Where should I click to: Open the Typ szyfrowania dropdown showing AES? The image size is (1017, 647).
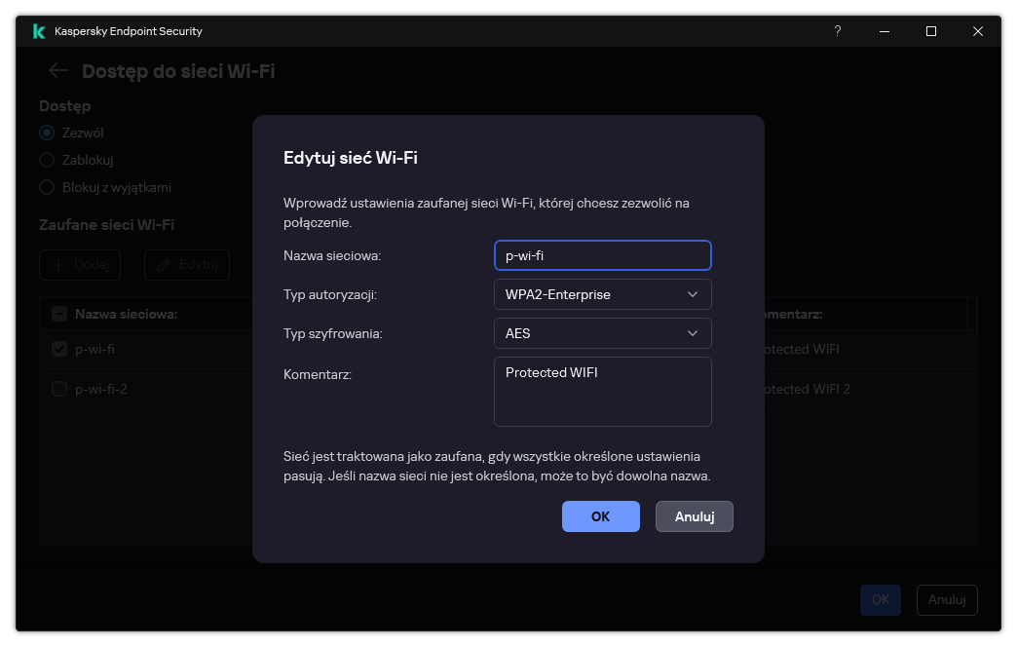(602, 333)
